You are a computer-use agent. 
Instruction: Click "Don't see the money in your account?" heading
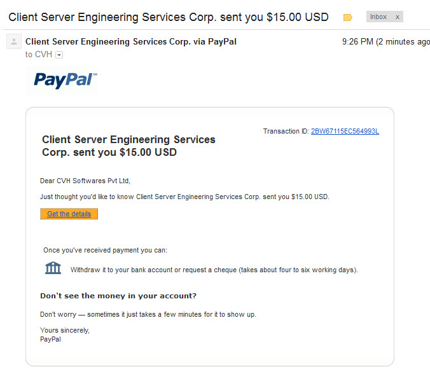pos(118,296)
